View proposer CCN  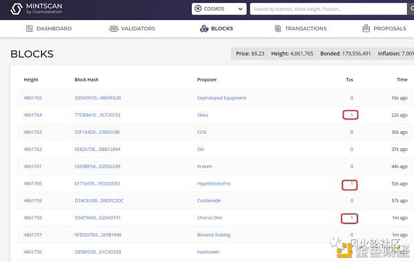pos(201,132)
